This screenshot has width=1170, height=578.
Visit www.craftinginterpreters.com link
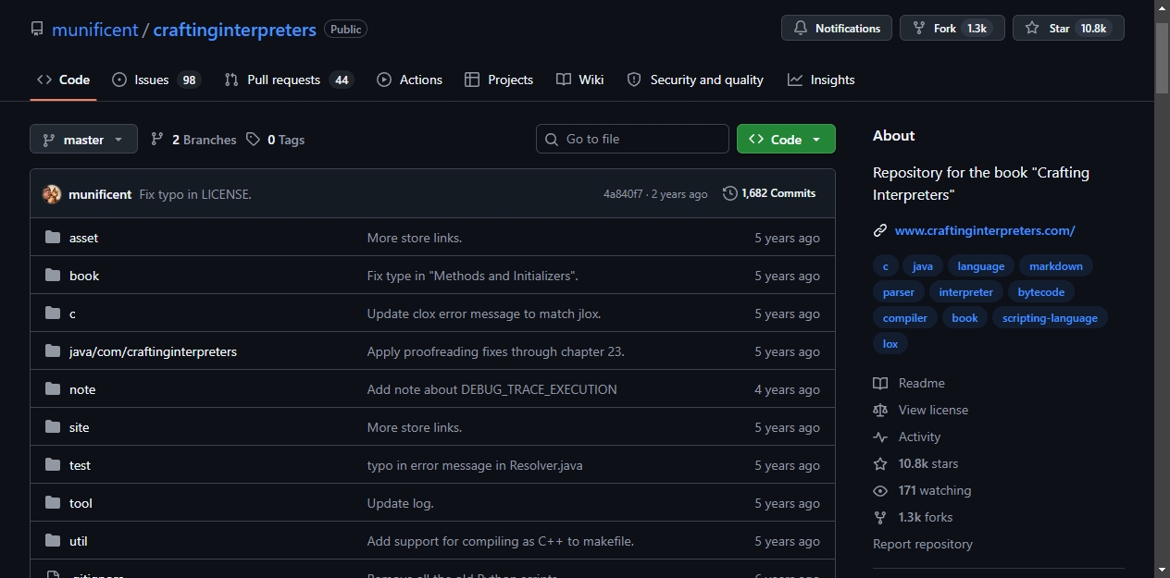985,230
